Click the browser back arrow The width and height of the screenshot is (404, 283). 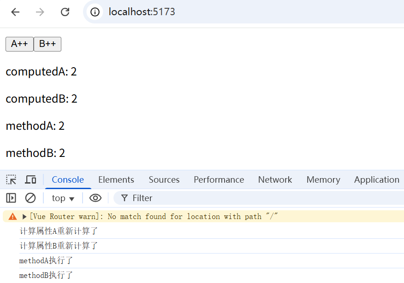coord(16,12)
